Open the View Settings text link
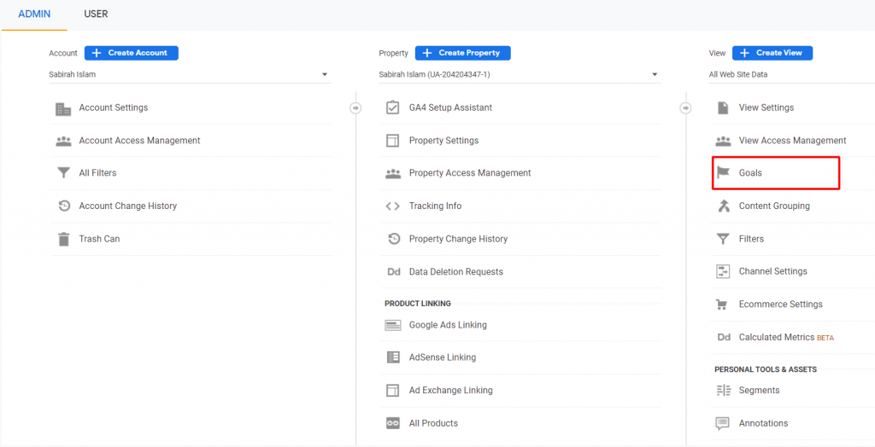The image size is (875, 447). click(766, 107)
